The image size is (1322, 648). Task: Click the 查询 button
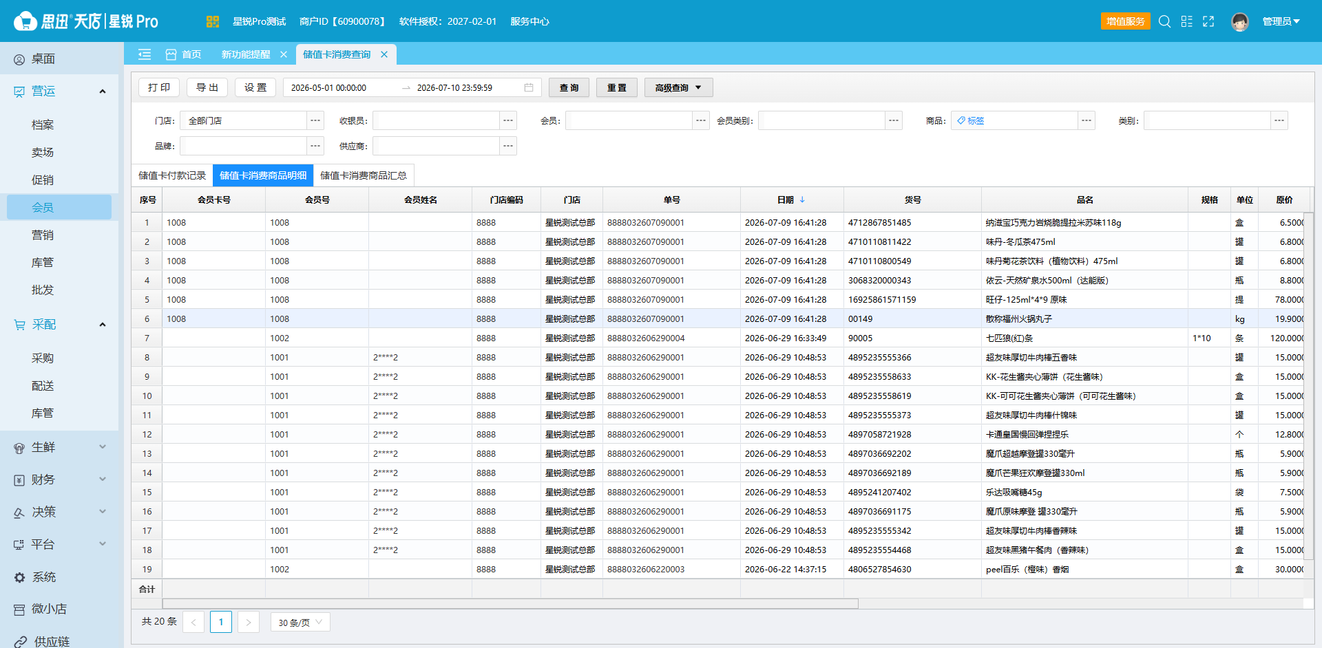(569, 87)
